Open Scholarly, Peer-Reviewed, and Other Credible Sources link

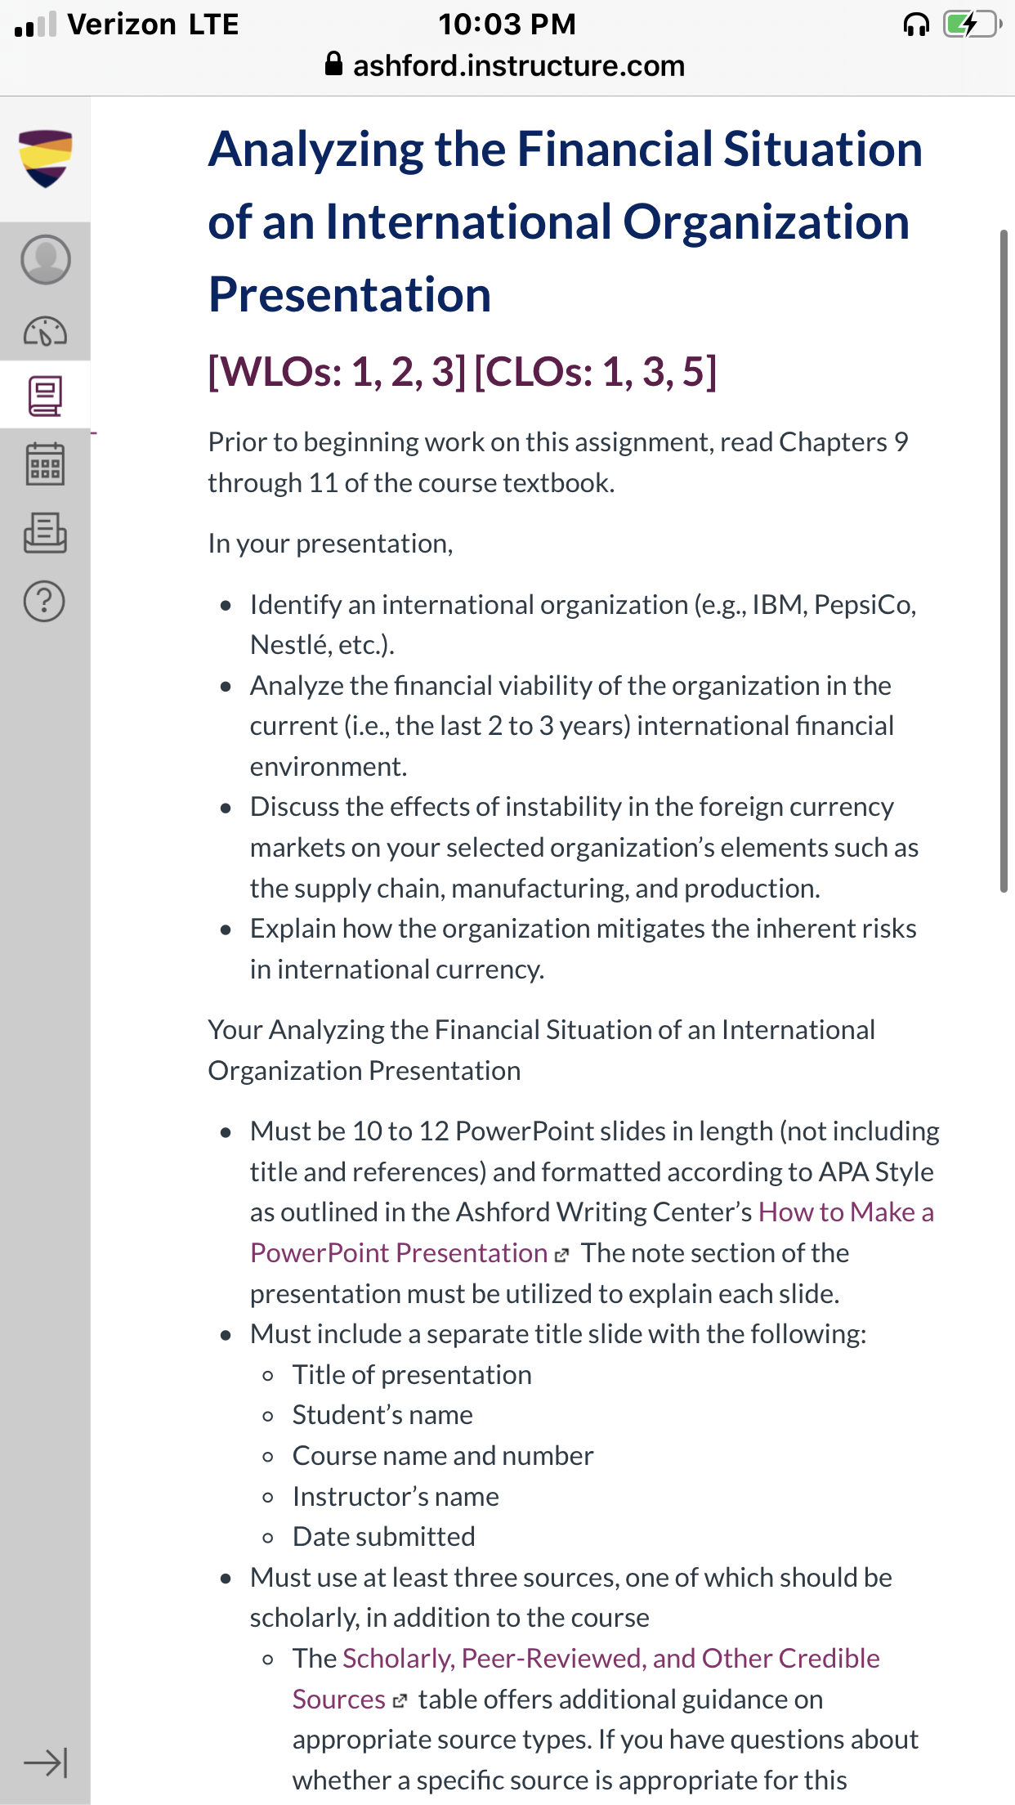pyautogui.click(x=586, y=1678)
